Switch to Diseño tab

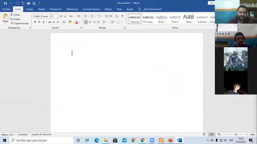(41, 9)
